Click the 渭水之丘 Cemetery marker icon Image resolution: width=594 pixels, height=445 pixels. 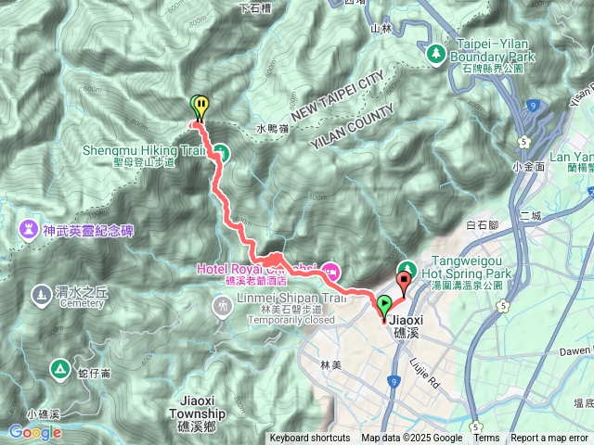click(x=42, y=294)
